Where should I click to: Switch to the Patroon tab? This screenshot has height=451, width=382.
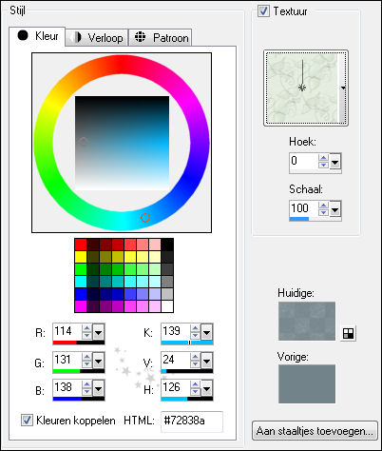(161, 38)
